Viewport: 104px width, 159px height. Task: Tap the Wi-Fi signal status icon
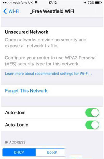tap(36, 3)
